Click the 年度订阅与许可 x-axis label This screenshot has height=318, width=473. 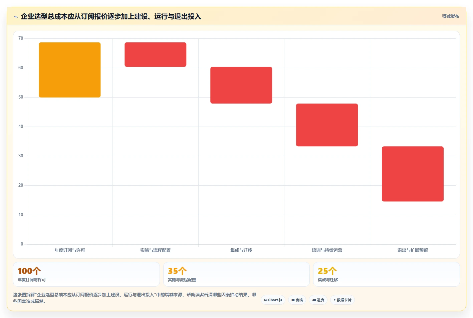70,250
